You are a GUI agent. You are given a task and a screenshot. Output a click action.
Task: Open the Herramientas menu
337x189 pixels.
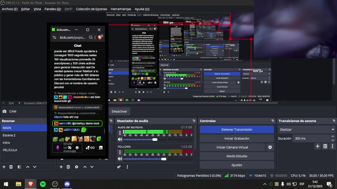121,9
